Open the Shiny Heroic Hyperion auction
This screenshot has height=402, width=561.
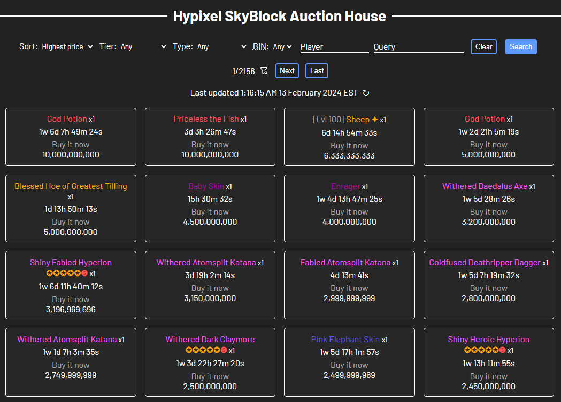coord(489,362)
